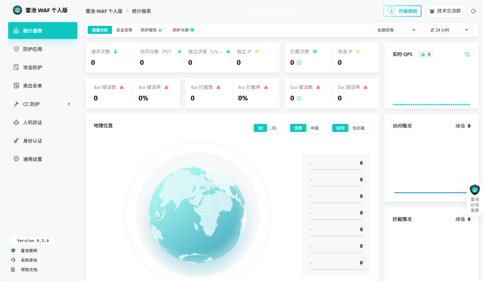Viewport: 483px width, 281px height.
Task: Open the 全部应用 dropdown
Action: point(396,30)
